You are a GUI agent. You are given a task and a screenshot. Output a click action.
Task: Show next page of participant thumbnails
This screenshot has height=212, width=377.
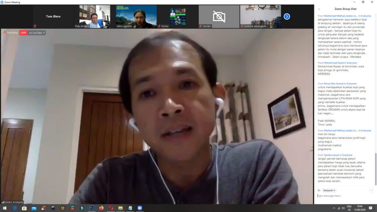286,16
